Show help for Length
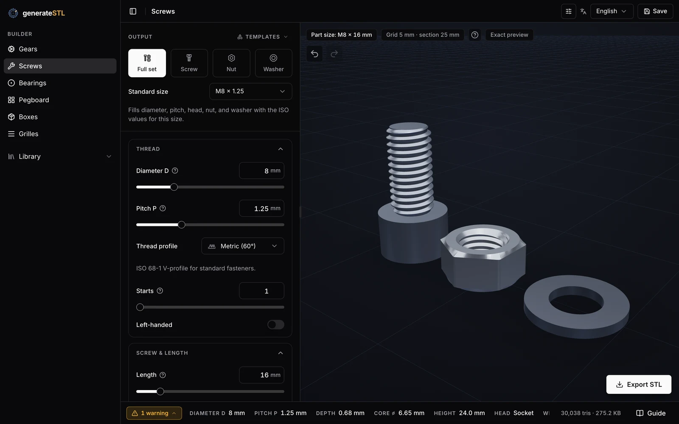679x424 pixels. point(163,375)
